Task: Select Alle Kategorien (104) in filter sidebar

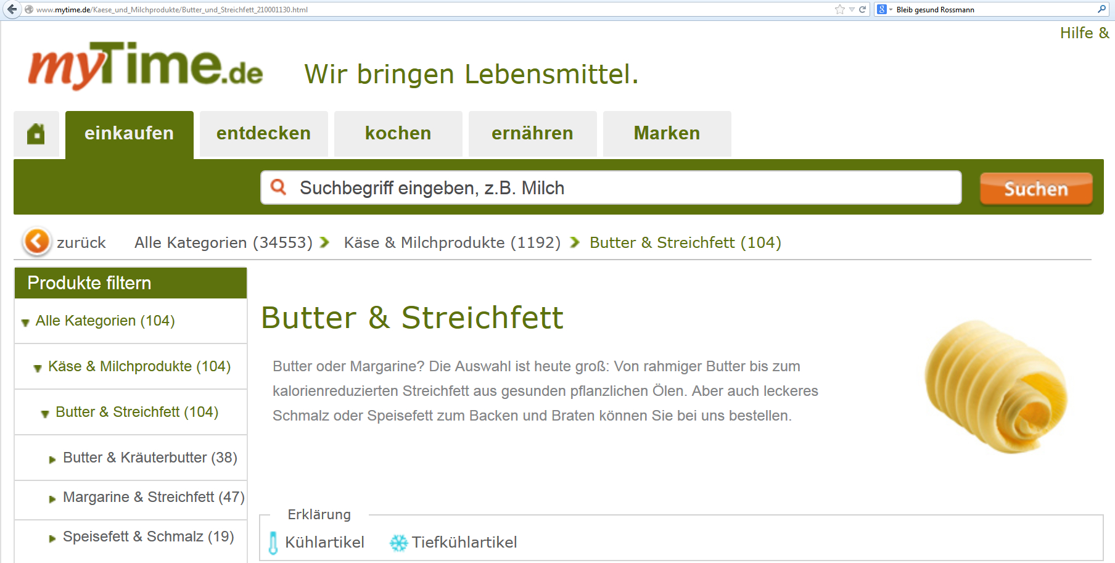Action: (x=105, y=321)
